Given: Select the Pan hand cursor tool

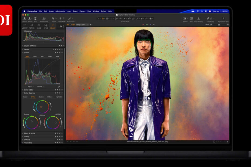Looking at the screenshot, I should point(103,19).
